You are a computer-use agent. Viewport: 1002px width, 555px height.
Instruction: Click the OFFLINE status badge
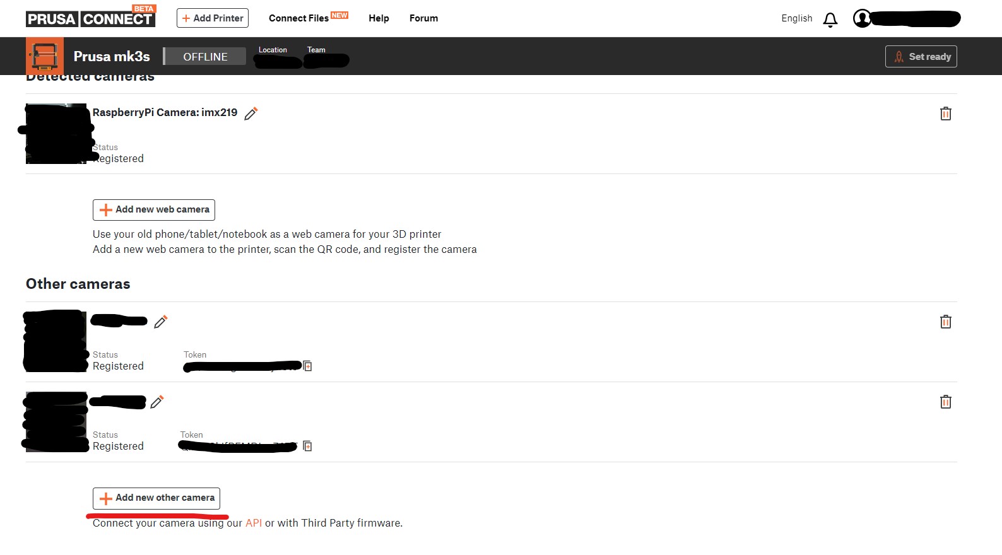point(205,57)
